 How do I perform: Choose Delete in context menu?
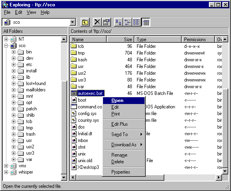[x=124, y=162]
